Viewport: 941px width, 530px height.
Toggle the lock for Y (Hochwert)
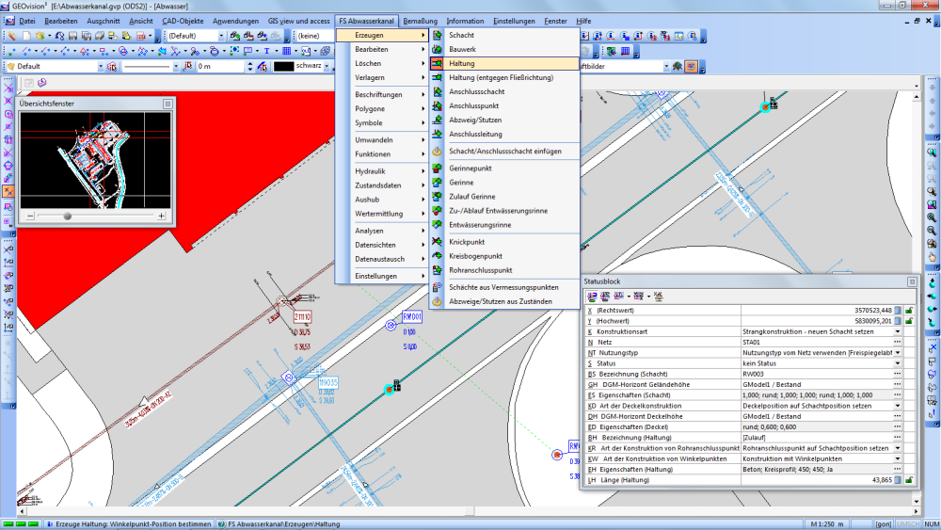coord(909,321)
